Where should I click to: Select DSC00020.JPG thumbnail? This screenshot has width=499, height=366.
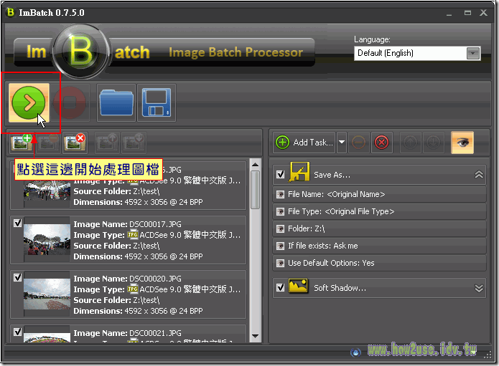47,294
